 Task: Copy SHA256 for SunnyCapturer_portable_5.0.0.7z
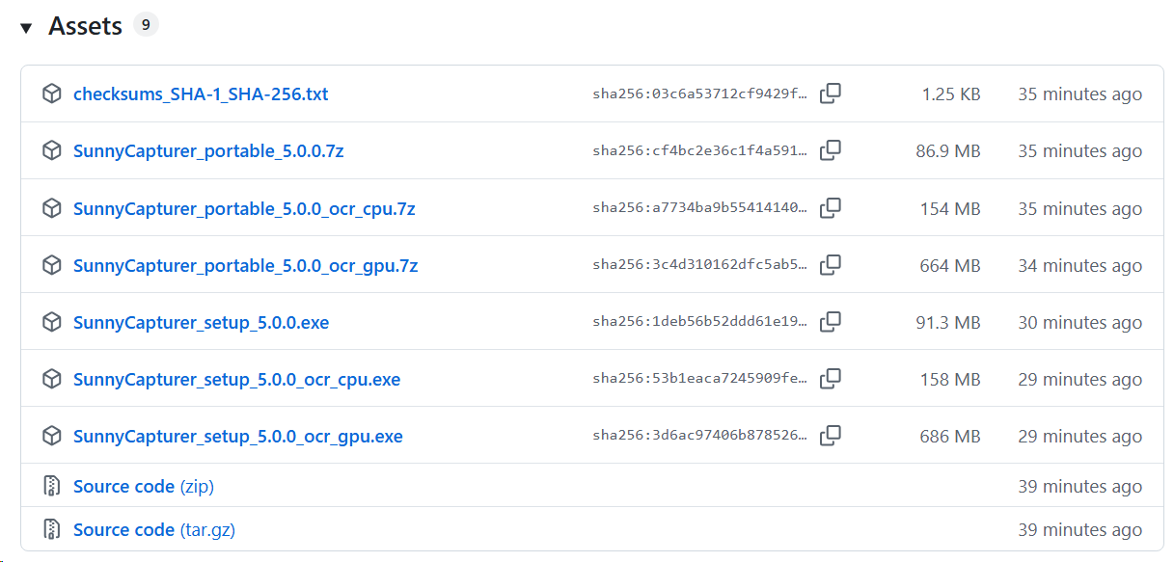coord(830,150)
